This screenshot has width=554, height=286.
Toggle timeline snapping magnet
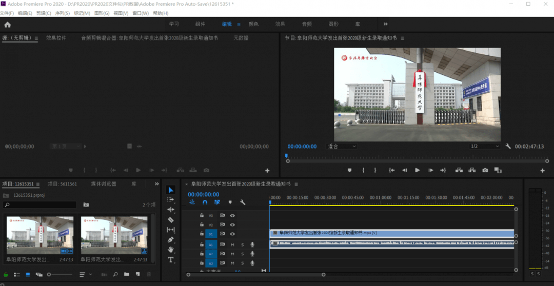click(x=205, y=202)
